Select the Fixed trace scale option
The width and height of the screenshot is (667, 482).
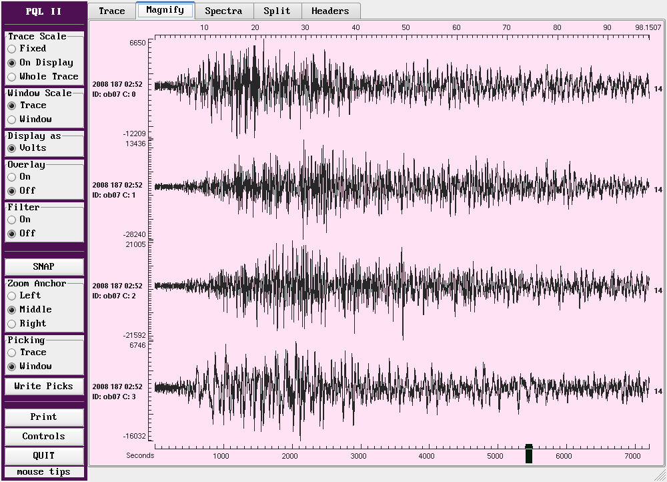coord(12,49)
